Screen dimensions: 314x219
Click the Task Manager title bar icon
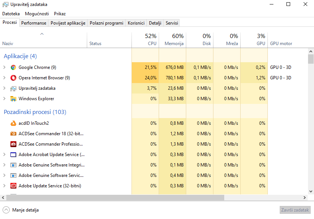click(6, 4)
